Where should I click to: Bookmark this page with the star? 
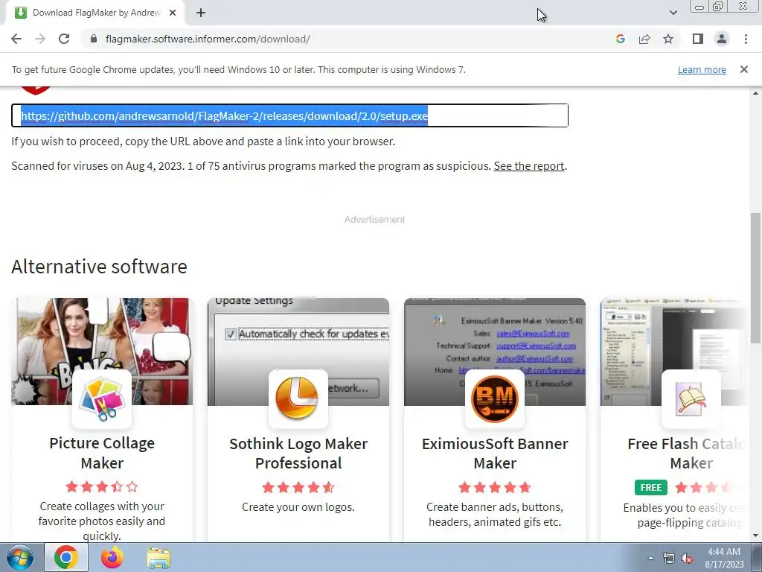(668, 39)
